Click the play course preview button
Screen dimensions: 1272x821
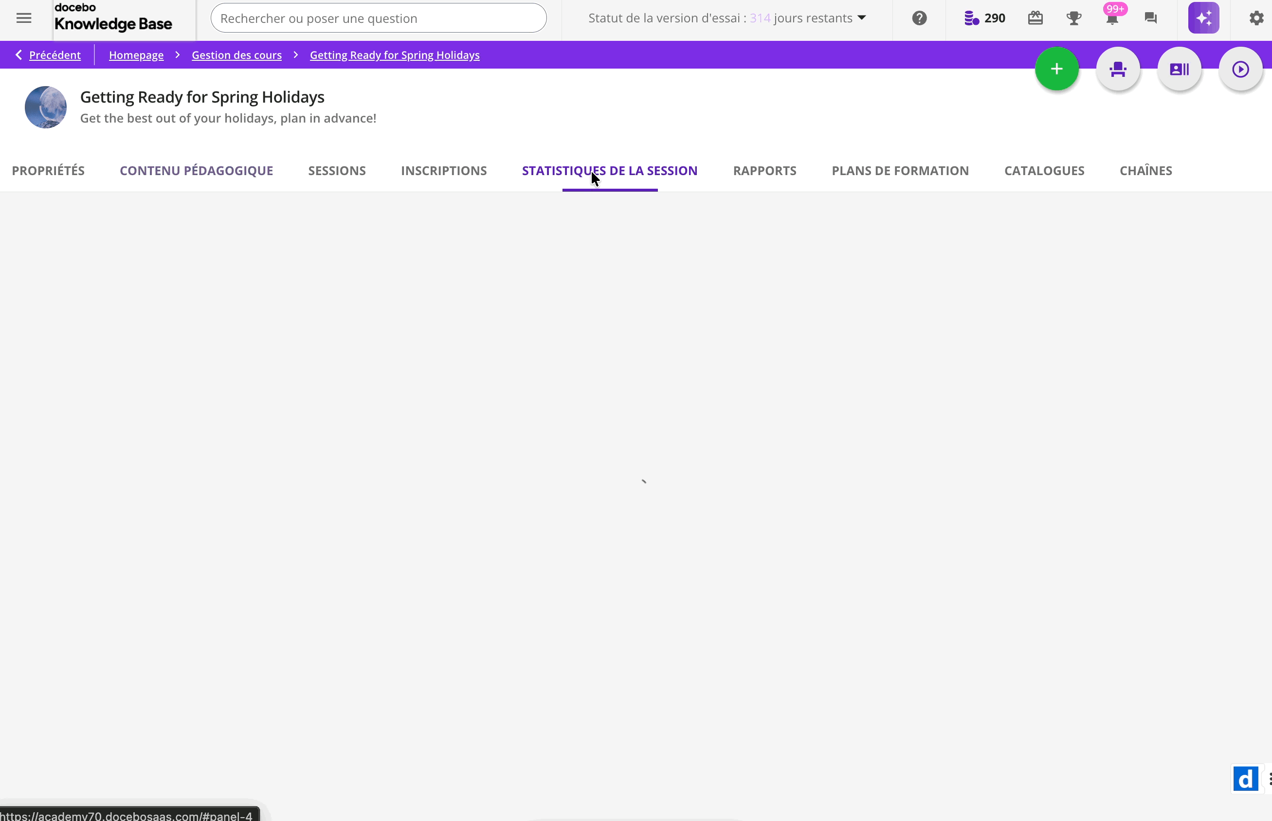coord(1240,69)
